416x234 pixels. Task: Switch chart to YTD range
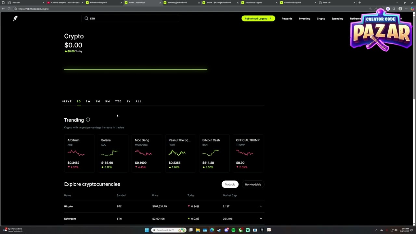point(118,101)
